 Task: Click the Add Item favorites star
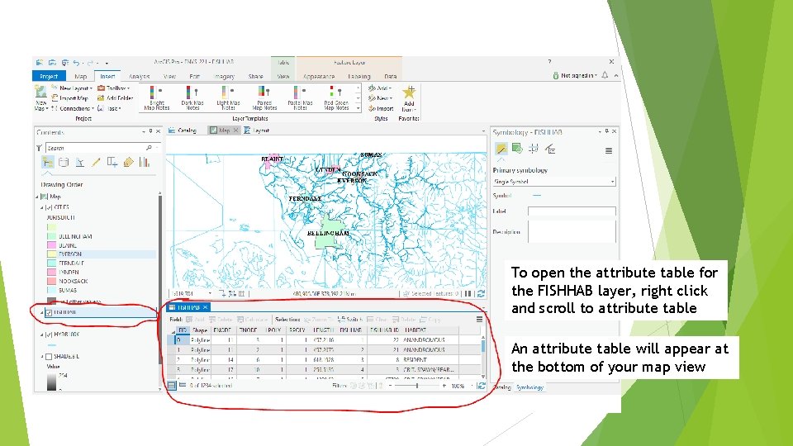409,93
